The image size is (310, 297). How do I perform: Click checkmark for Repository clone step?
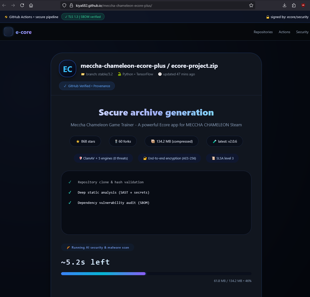tap(70, 182)
